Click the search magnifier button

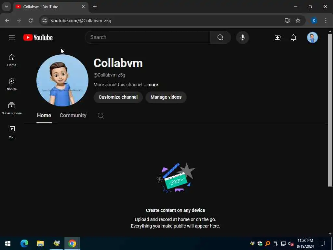tap(220, 37)
